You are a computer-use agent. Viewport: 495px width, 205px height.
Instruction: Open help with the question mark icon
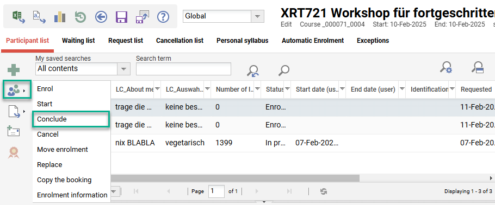163,16
